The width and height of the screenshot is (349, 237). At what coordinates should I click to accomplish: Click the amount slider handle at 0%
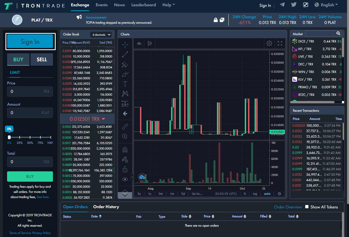click(9, 137)
